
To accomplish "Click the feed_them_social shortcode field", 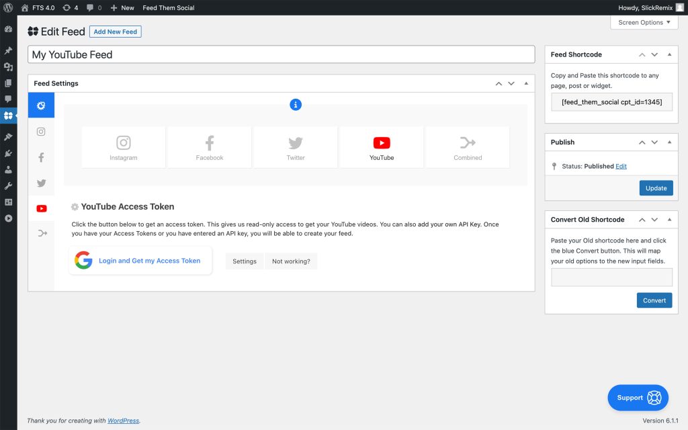I will (x=611, y=102).
